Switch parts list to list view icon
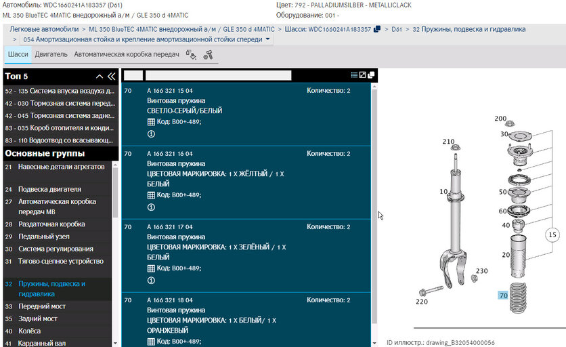This screenshot has height=347, width=566. pyautogui.click(x=354, y=75)
